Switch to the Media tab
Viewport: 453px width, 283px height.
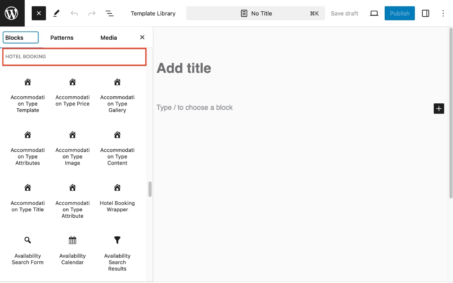click(109, 38)
